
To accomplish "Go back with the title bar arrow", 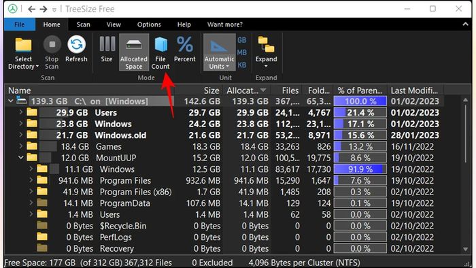I will (x=31, y=9).
